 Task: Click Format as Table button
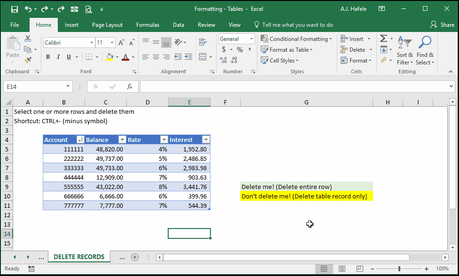[287, 50]
